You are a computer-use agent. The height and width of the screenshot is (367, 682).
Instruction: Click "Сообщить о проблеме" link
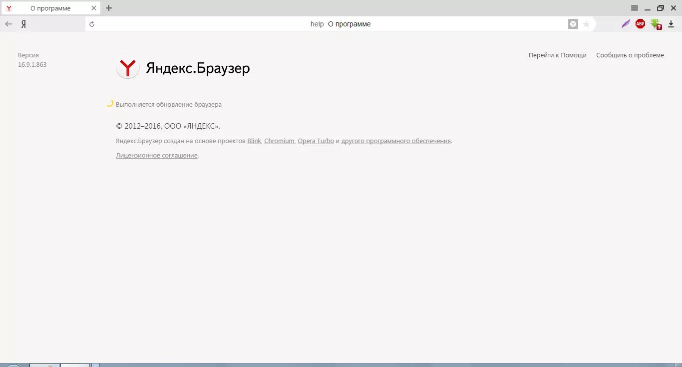[x=630, y=55]
